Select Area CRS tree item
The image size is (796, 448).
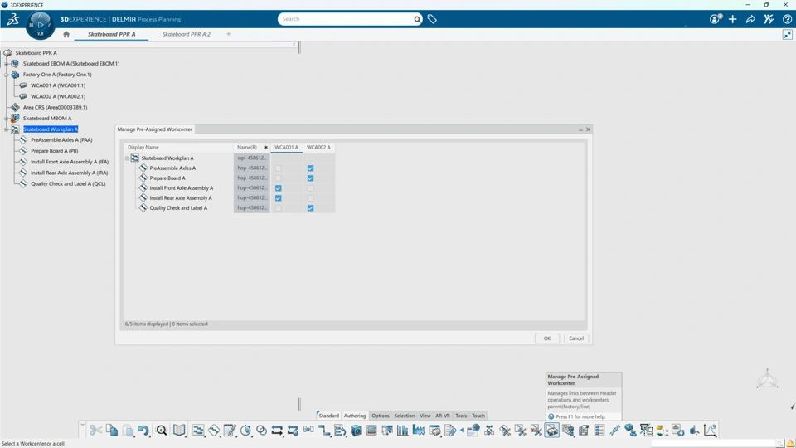(x=55, y=107)
